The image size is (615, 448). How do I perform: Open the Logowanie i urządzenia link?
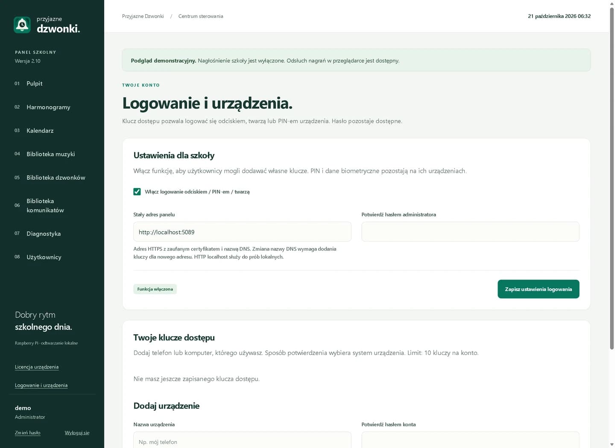(41, 385)
